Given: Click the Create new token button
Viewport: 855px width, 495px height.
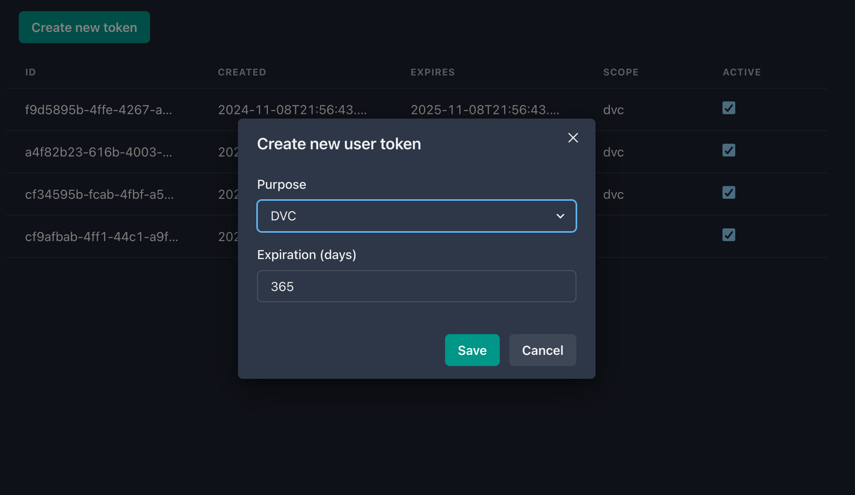Looking at the screenshot, I should [x=84, y=27].
